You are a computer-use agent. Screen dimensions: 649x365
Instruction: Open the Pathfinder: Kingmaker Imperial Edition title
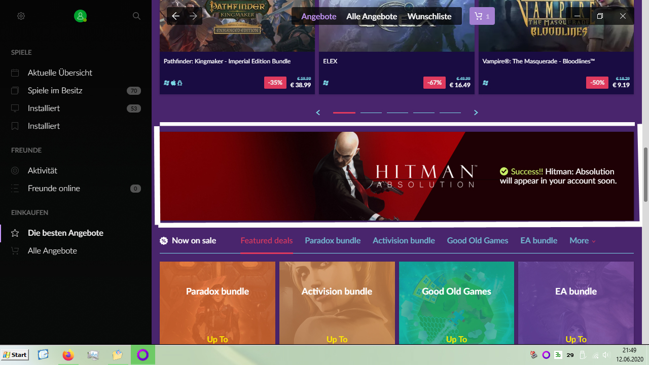[x=227, y=61]
